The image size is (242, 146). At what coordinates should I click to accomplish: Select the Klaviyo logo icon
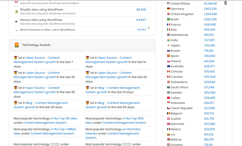click(16, 21)
